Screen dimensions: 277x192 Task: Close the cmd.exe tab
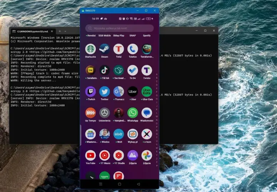(52, 31)
